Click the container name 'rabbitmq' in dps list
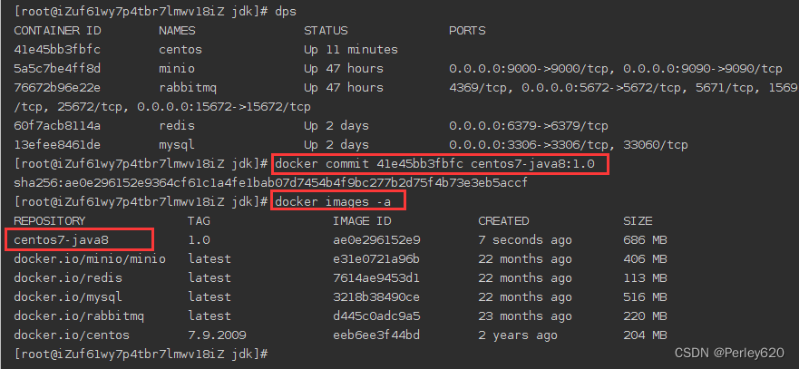The image size is (799, 369). pyautogui.click(x=188, y=88)
